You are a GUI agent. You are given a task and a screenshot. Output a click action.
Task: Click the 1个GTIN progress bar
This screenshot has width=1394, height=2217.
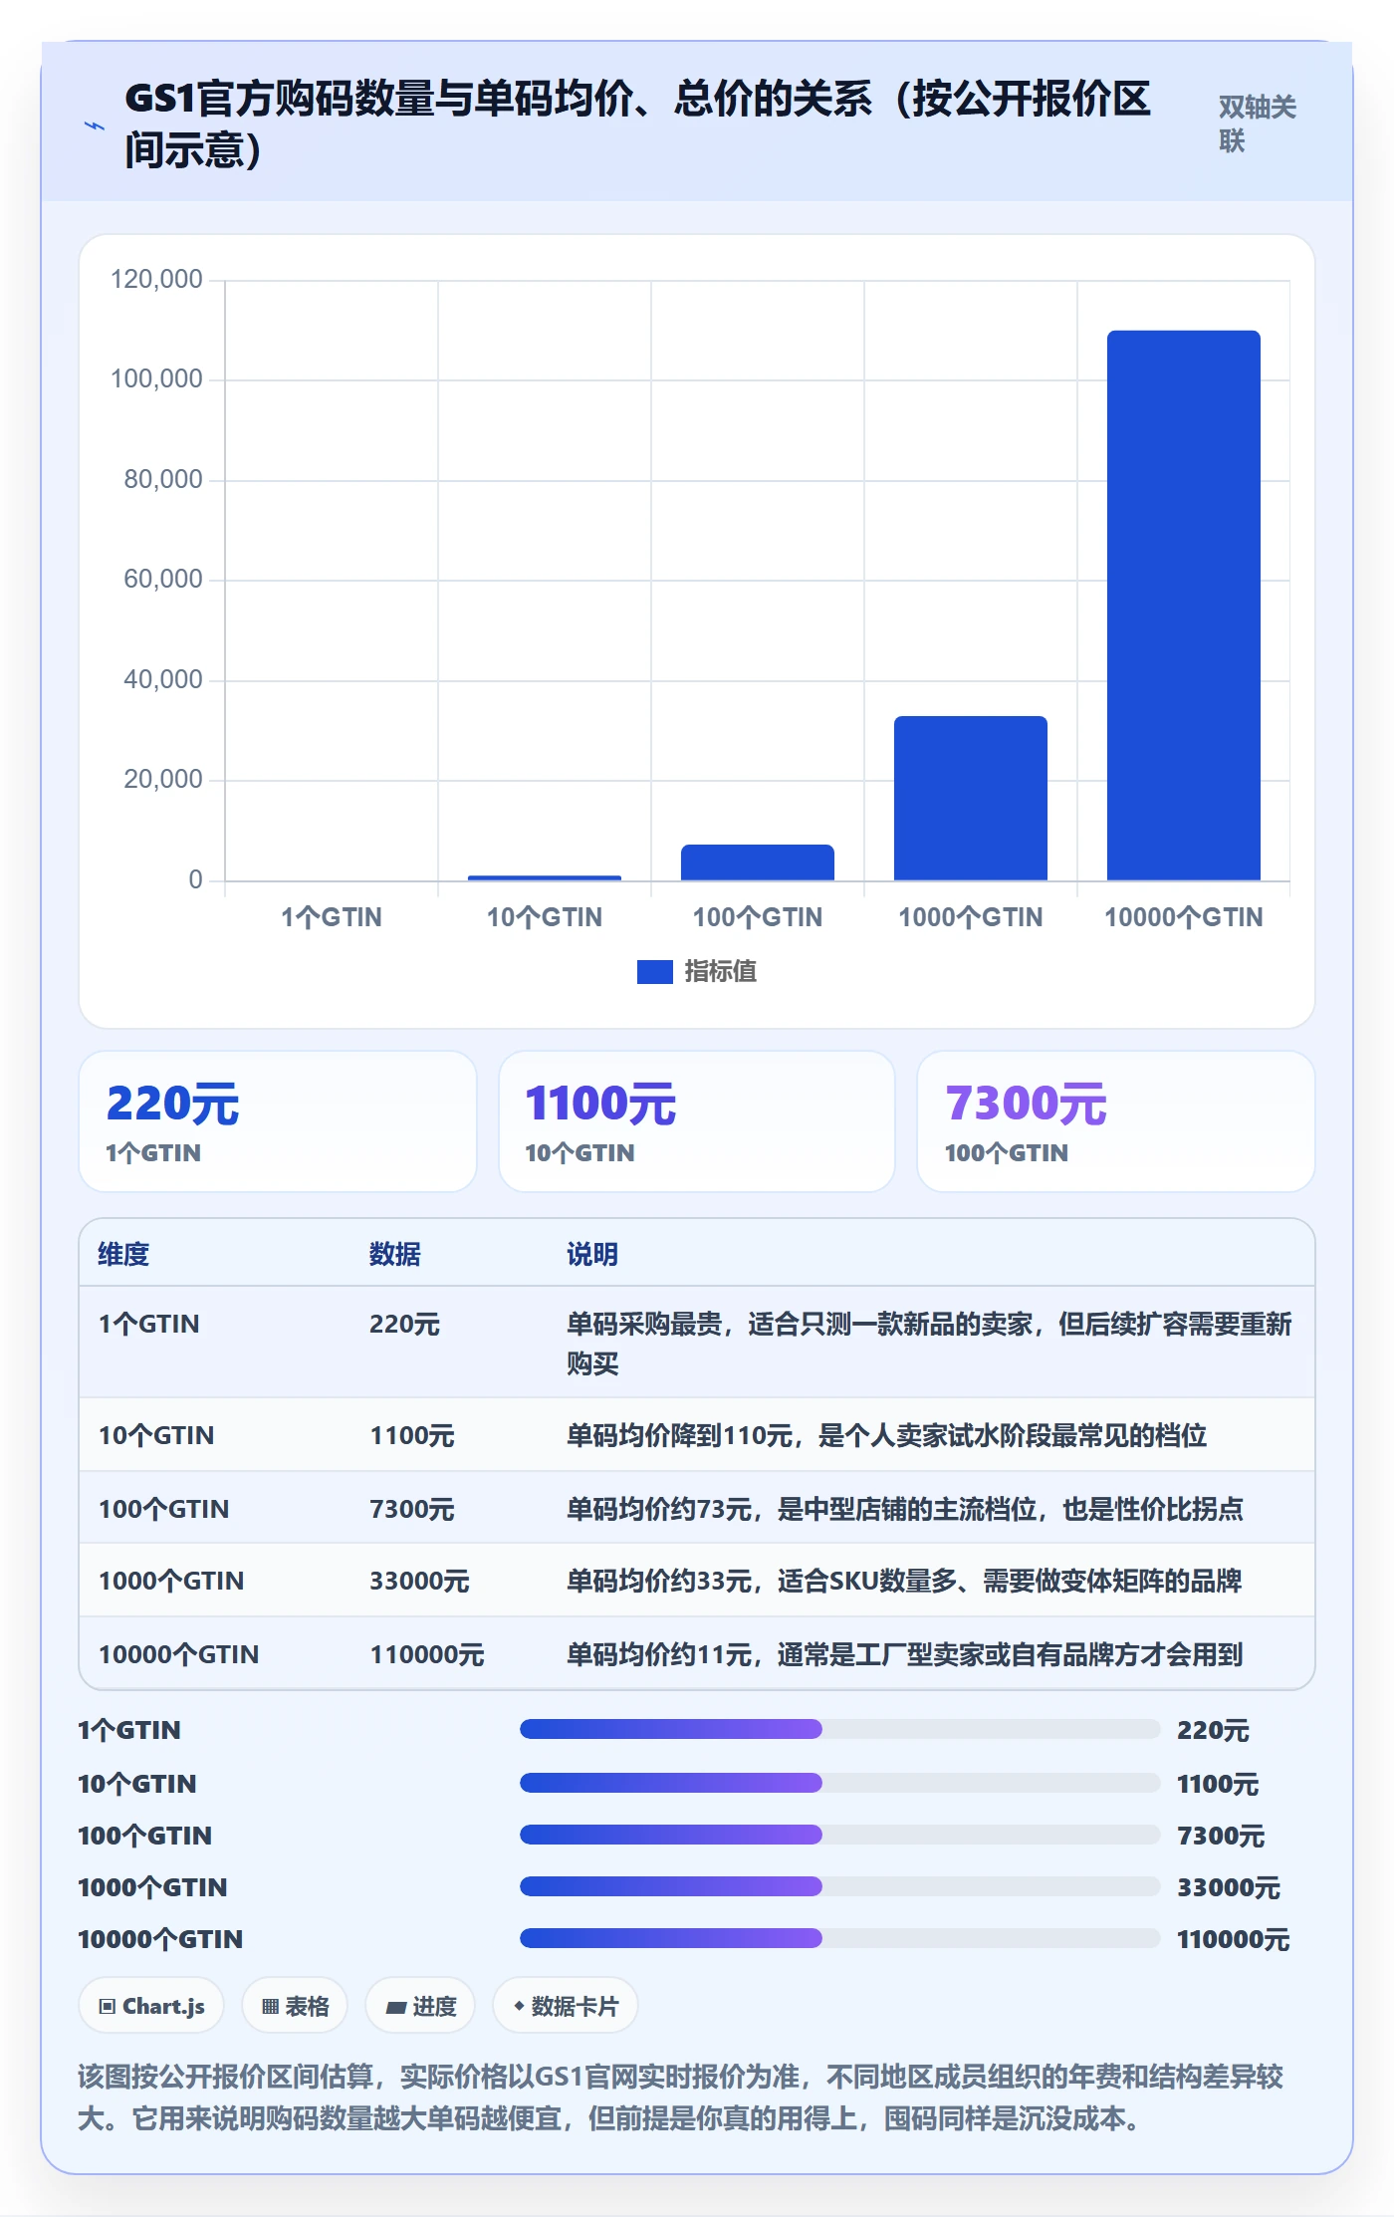839,1729
